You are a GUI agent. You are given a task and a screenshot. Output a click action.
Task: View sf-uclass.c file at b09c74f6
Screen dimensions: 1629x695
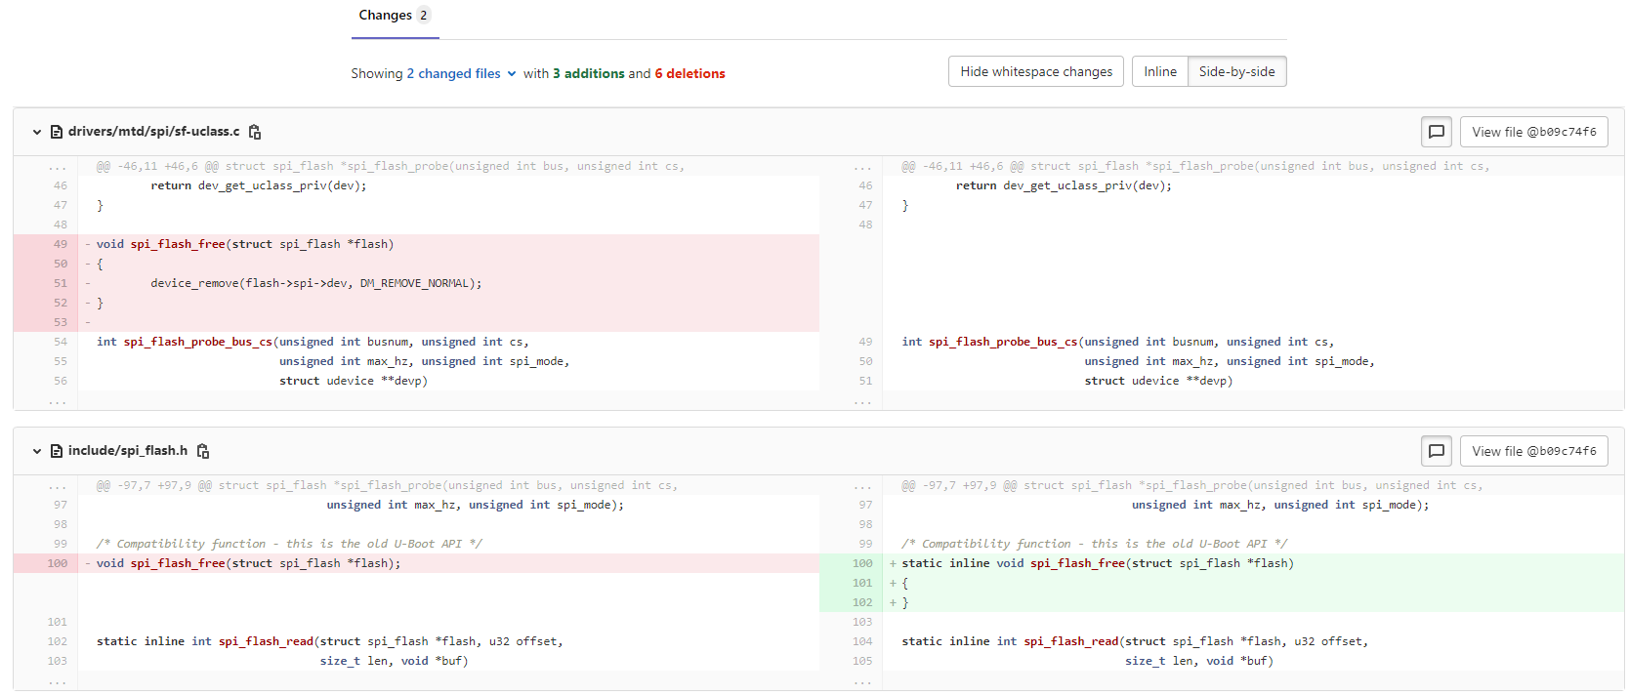click(1533, 132)
